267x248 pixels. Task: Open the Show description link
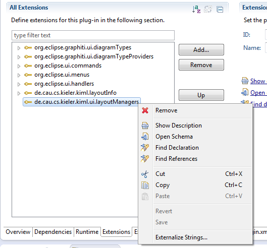pos(258,81)
